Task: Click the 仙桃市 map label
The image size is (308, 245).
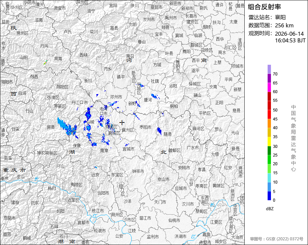Action: coord(174,220)
